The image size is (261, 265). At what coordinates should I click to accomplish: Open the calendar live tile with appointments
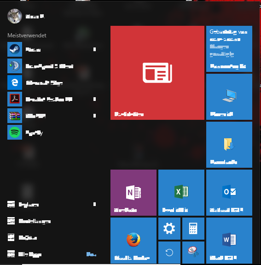pos(229,49)
